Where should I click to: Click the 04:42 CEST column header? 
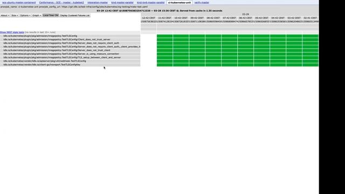278,18
